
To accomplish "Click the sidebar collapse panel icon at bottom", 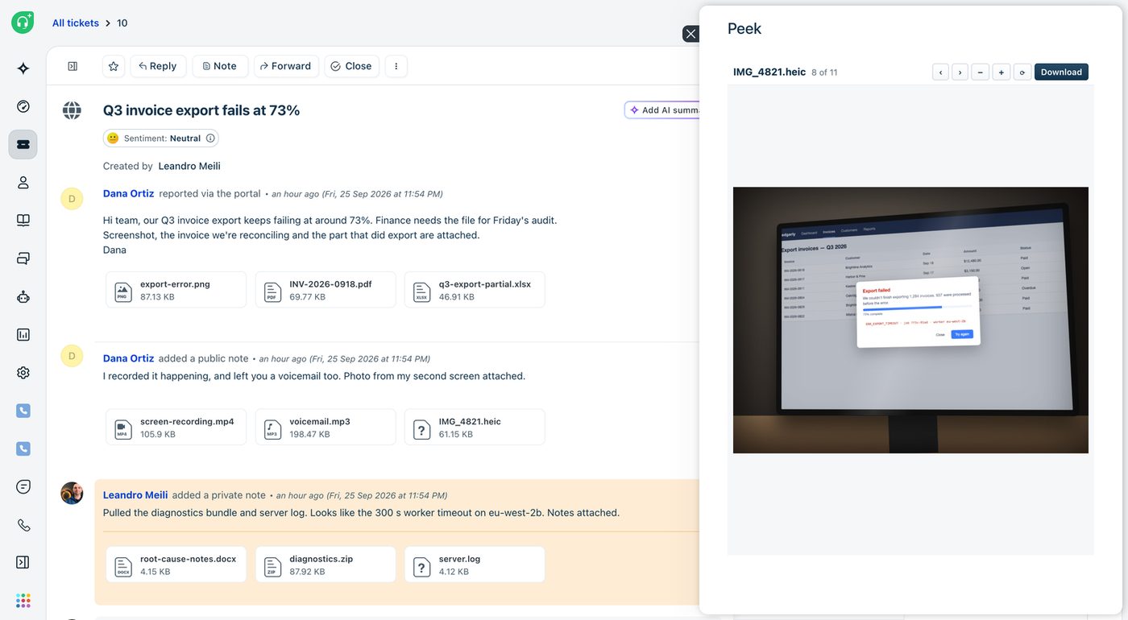I will (23, 562).
